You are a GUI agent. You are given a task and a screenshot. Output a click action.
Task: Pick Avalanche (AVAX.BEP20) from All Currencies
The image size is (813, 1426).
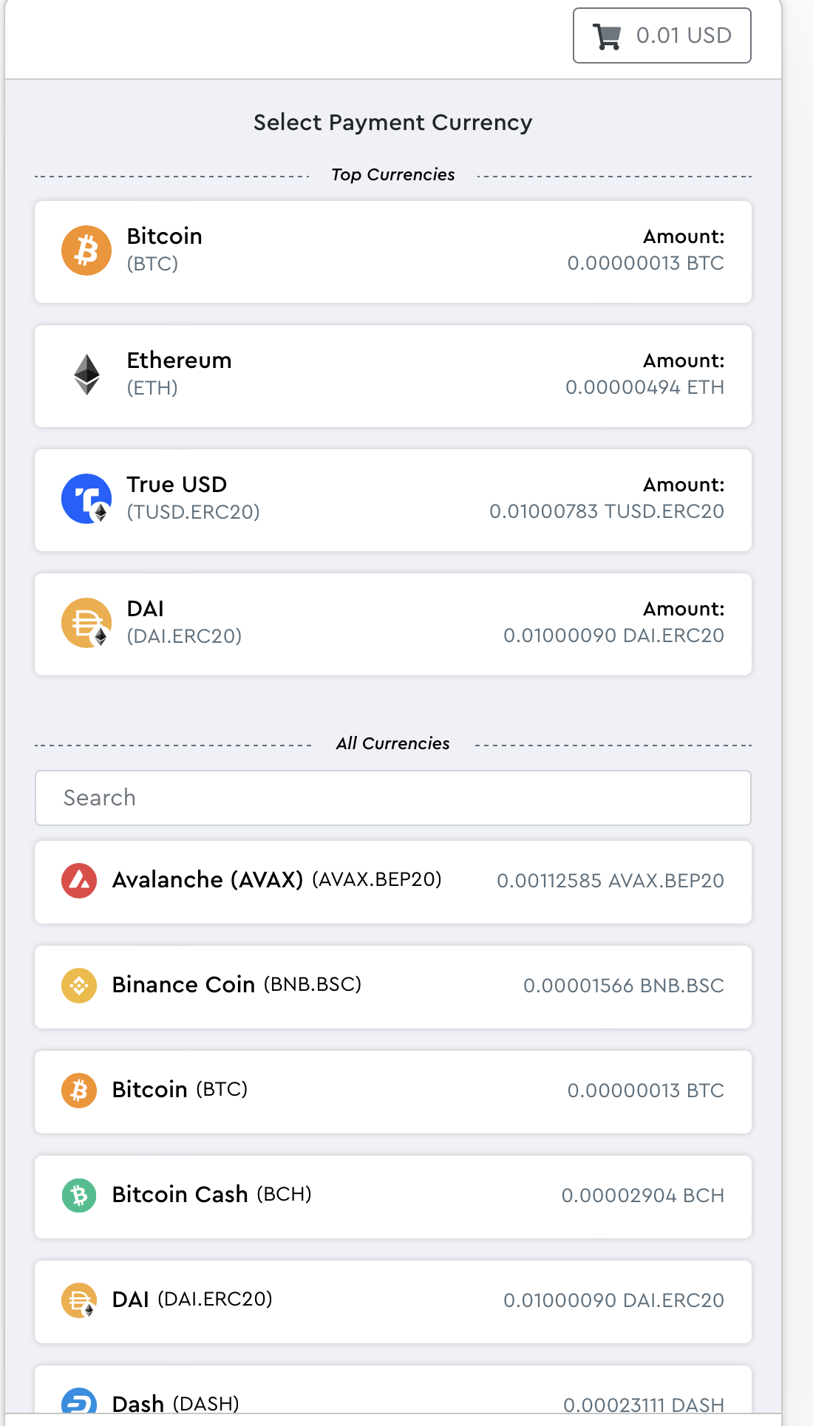pyautogui.click(x=393, y=882)
